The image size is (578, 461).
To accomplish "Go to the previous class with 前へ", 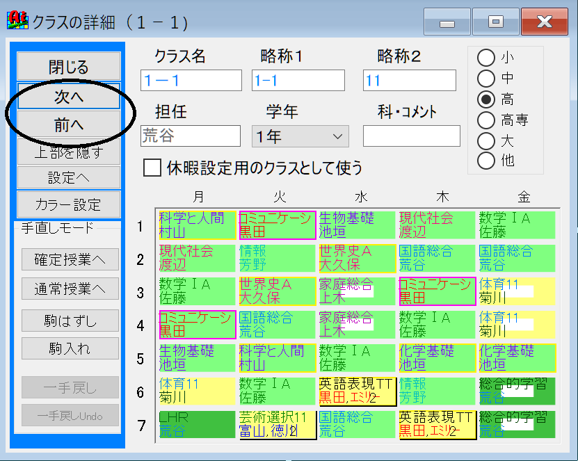I will coord(69,125).
